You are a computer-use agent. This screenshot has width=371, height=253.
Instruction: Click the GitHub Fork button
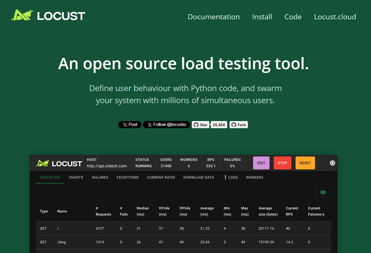click(x=239, y=125)
